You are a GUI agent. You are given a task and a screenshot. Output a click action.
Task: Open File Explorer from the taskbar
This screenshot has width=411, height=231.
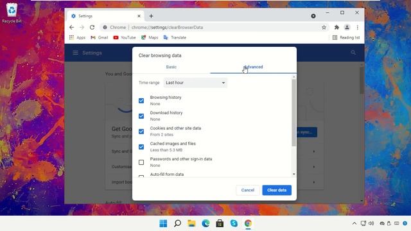click(x=191, y=223)
